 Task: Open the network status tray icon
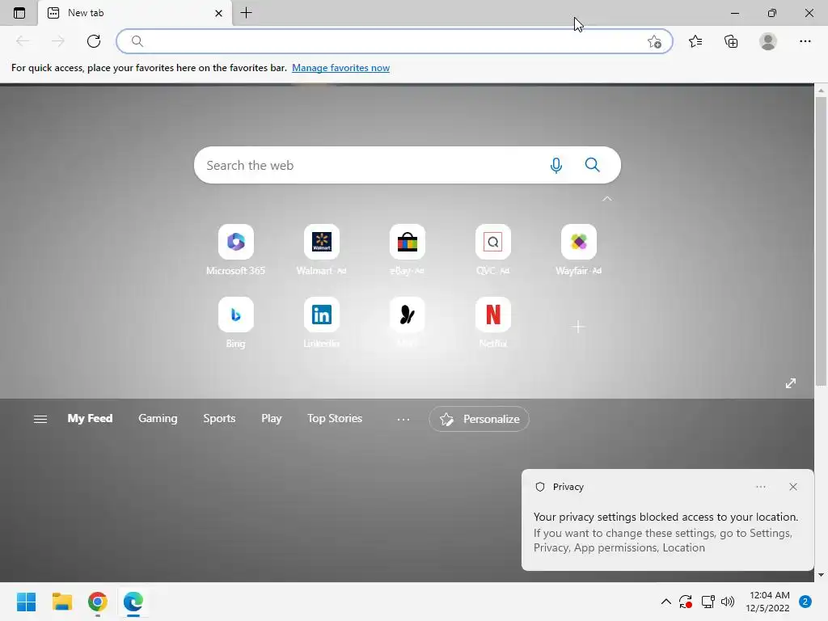(708, 602)
